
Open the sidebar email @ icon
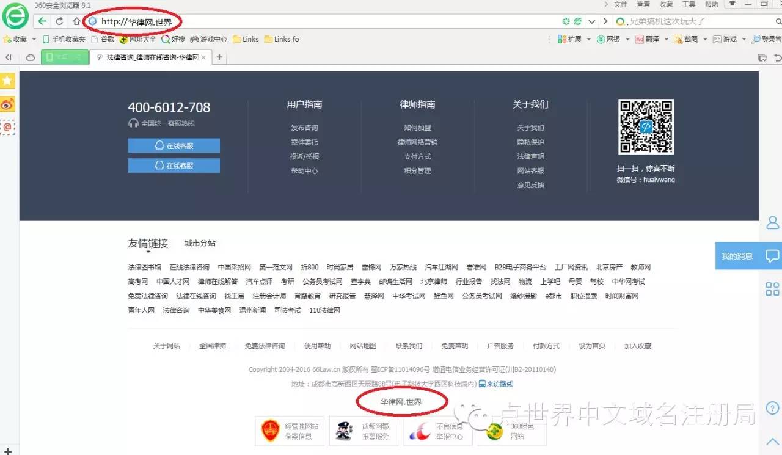tap(7, 127)
